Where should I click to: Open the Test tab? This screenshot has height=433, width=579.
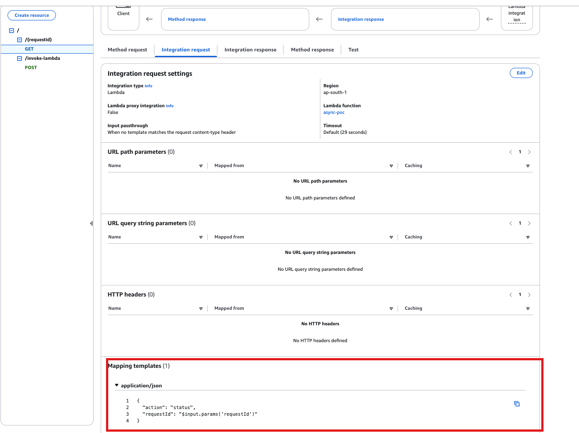(x=353, y=50)
